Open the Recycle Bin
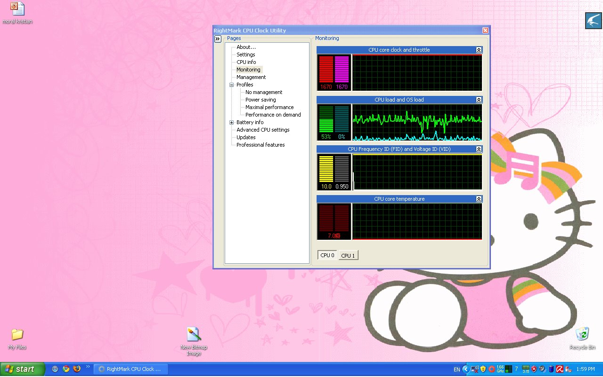Image resolution: width=603 pixels, height=377 pixels. [582, 339]
